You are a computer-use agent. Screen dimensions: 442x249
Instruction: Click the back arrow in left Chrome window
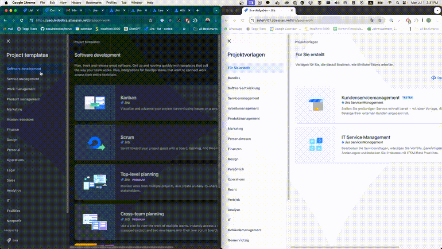(5, 20)
